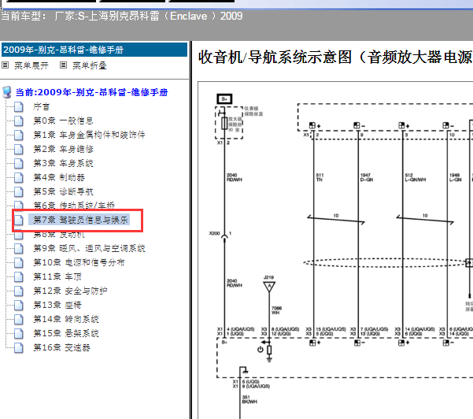This screenshot has height=419, width=473.
Task: Open 第10章 电源和信号分布
Action: point(79,262)
